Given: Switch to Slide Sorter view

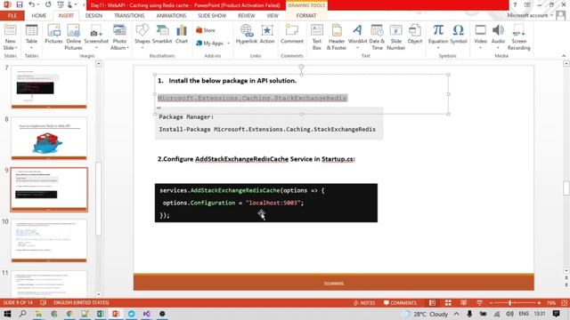Looking at the screenshot, I should pos(448,302).
